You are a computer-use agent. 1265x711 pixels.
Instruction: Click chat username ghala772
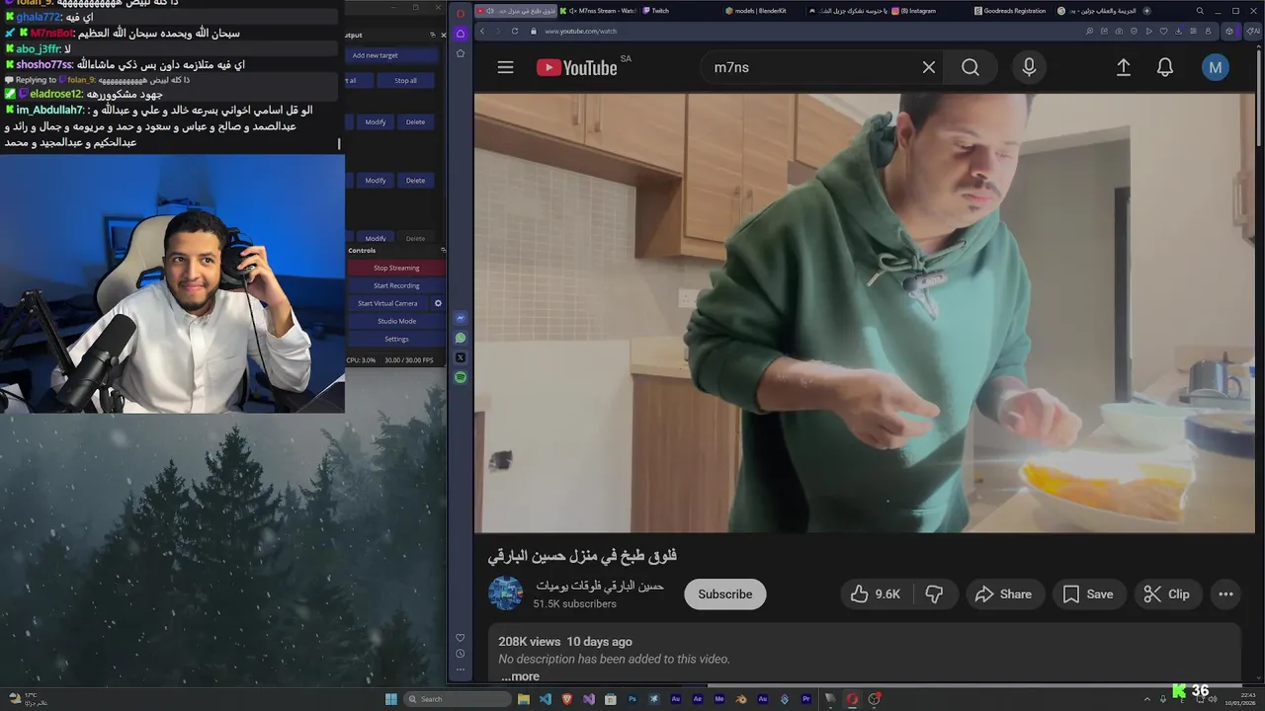pos(38,17)
